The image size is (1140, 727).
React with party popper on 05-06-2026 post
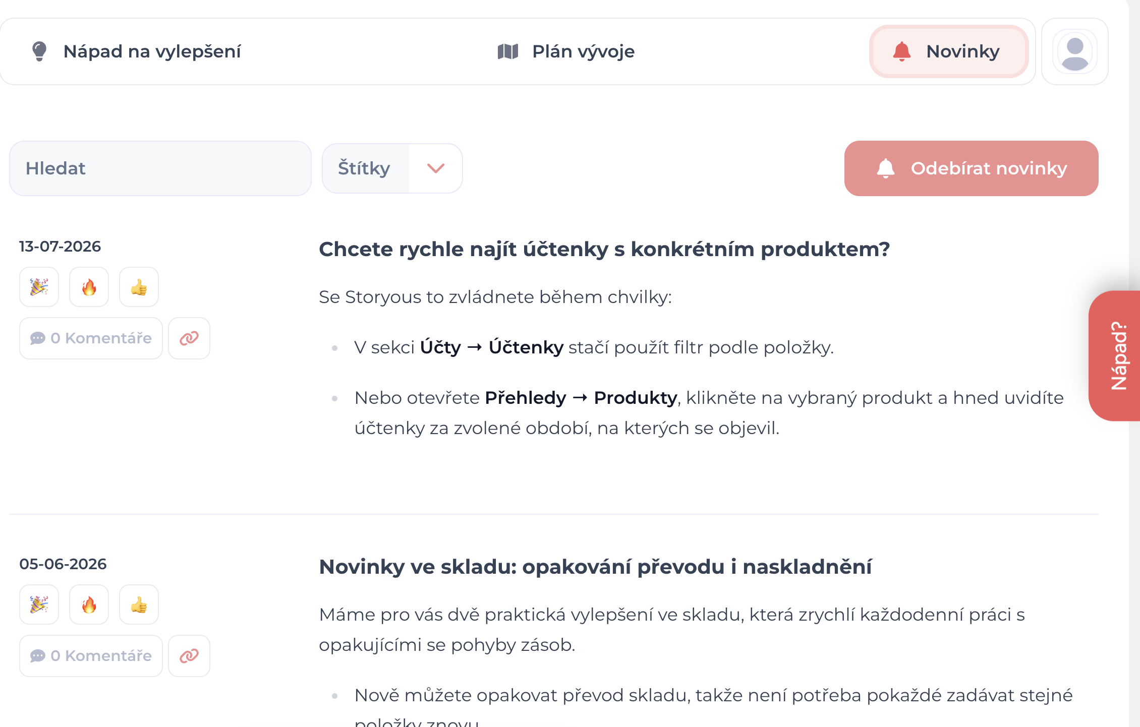(x=39, y=604)
